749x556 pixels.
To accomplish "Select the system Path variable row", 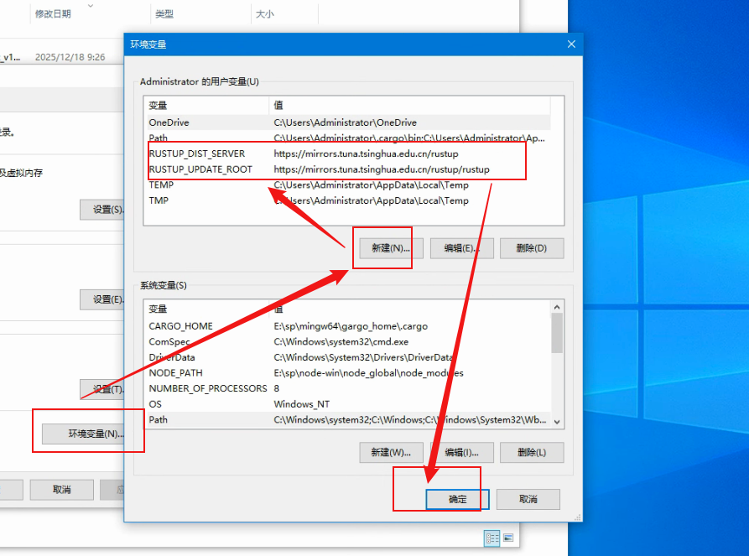I will tap(347, 420).
